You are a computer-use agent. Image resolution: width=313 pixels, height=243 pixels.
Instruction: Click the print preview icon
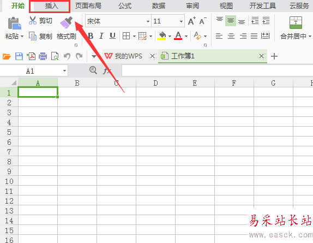pyautogui.click(x=55, y=56)
